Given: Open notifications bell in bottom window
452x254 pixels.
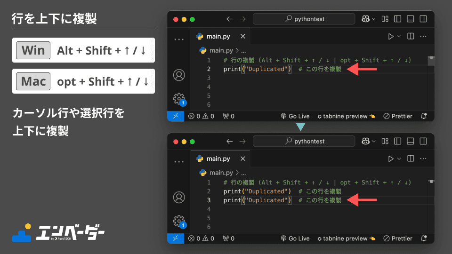Looking at the screenshot, I should pyautogui.click(x=424, y=238).
